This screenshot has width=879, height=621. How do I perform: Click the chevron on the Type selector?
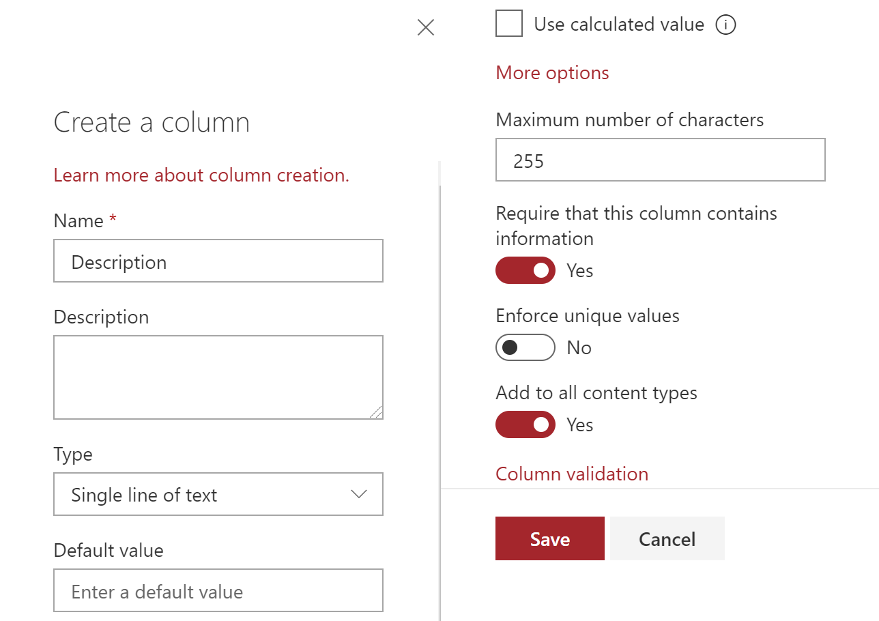pyautogui.click(x=359, y=494)
